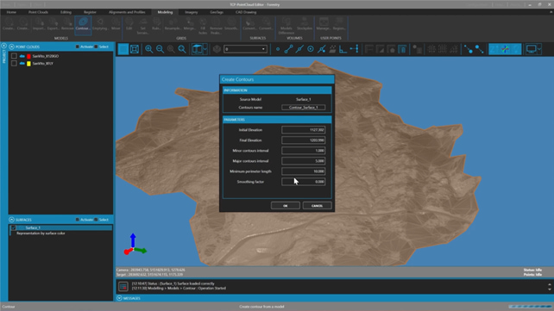The image size is (554, 311).
Task: Open the Alignments and Profiles tab
Action: 127,12
